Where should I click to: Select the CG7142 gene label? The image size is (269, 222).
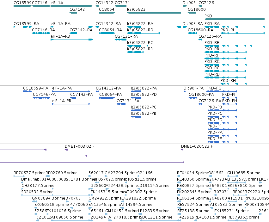77,9
